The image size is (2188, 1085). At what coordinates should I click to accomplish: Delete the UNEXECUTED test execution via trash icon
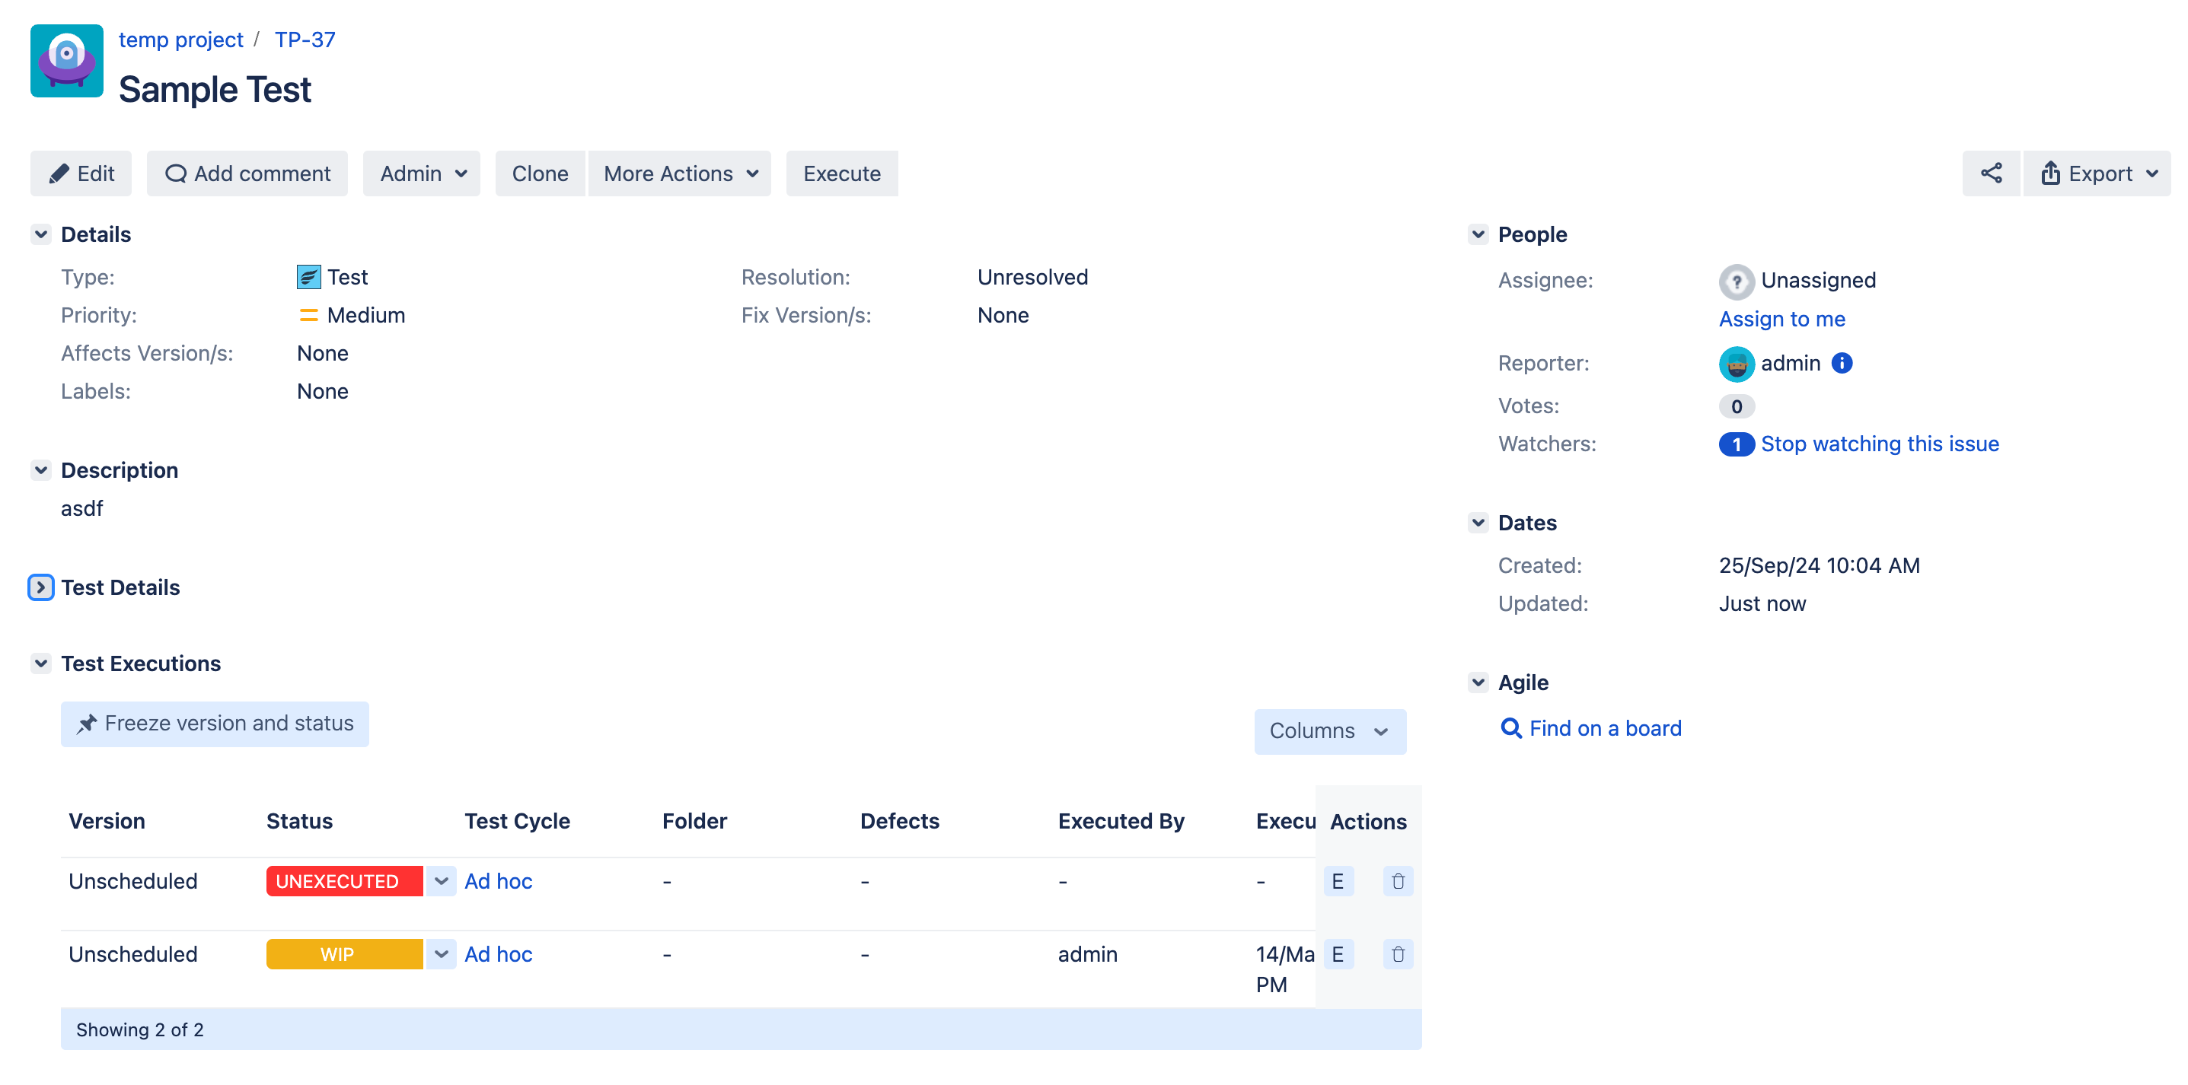[1397, 881]
